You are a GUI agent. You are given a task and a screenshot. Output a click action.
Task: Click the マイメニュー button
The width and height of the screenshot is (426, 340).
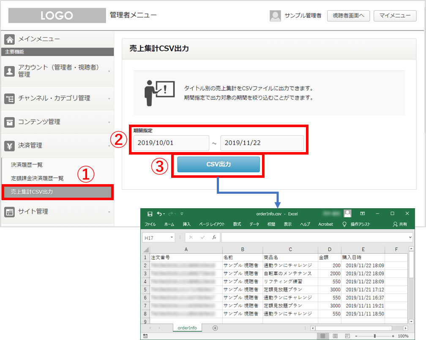point(395,16)
